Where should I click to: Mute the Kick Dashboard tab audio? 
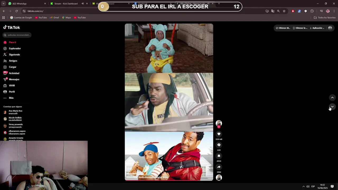(83, 4)
